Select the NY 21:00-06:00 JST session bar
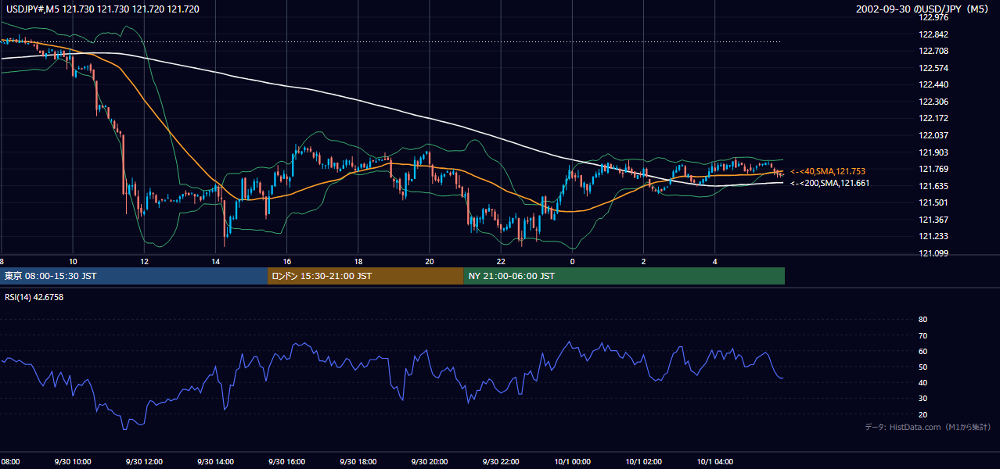Viewport: 1000px width, 469px height. click(624, 276)
